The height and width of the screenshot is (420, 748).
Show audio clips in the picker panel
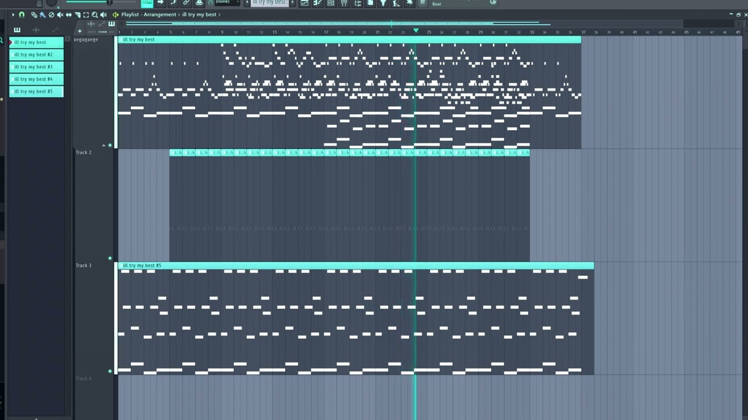pos(36,30)
